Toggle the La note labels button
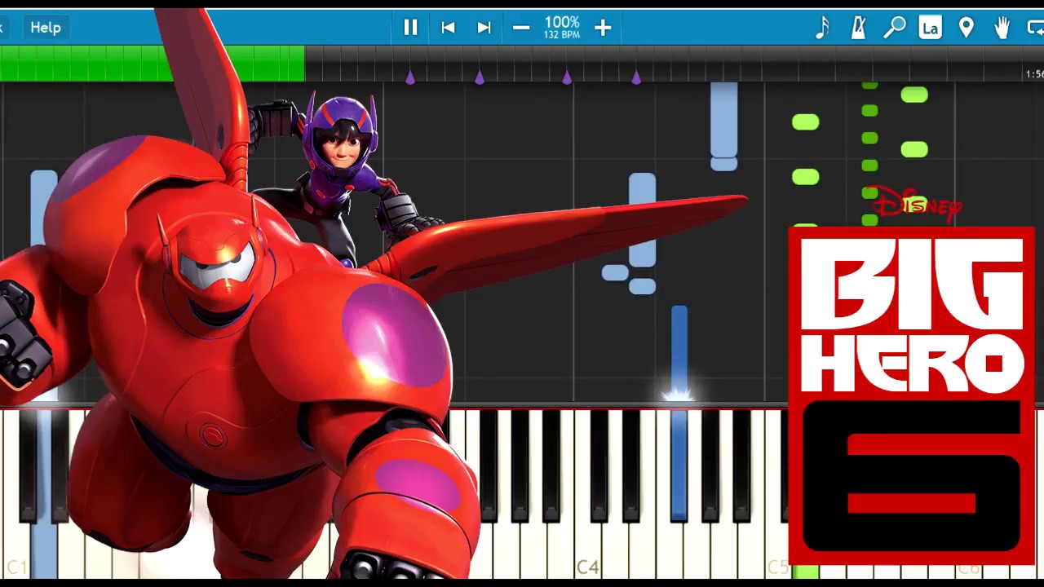1044x587 pixels. tap(930, 28)
